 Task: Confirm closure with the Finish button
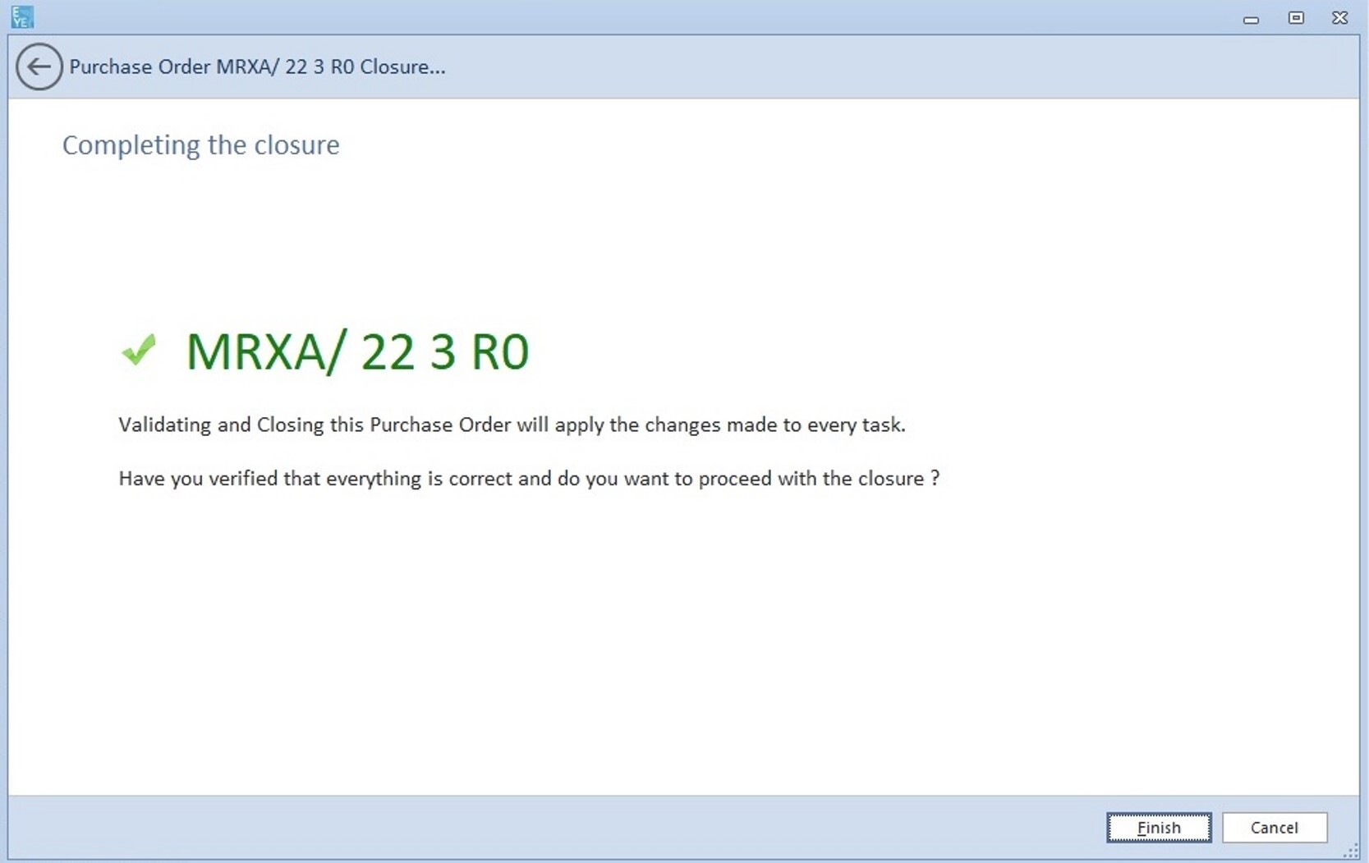[x=1159, y=828]
